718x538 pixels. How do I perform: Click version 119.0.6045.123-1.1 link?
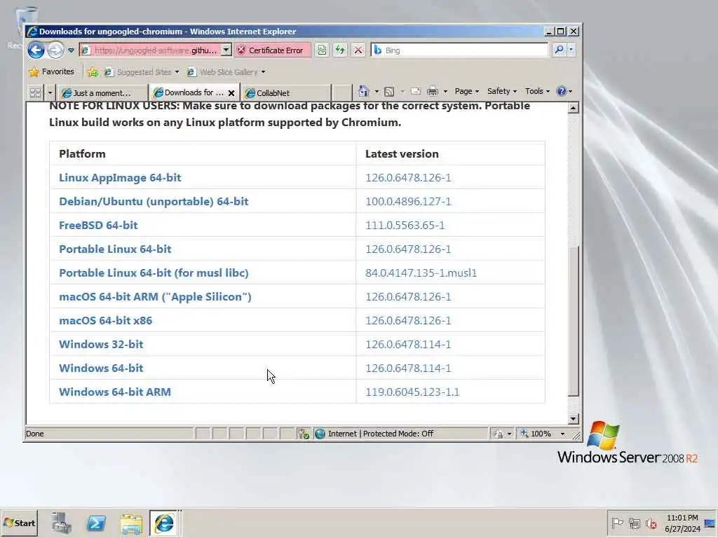[412, 392]
